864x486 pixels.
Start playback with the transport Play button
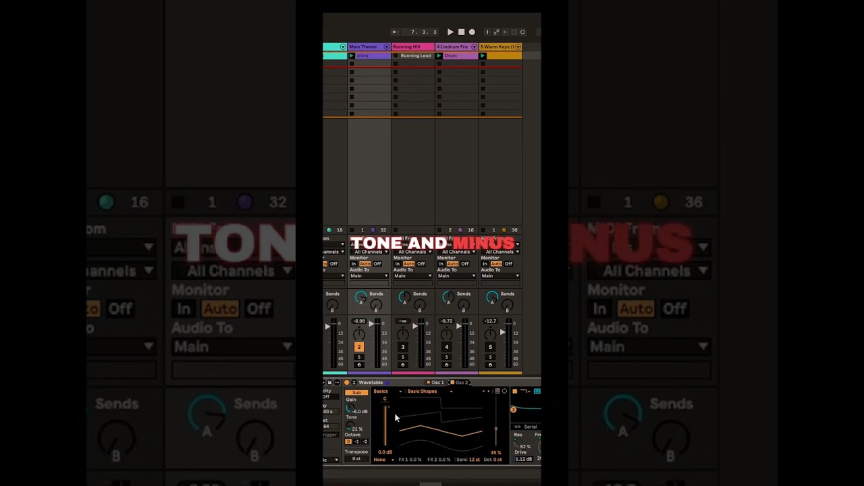(x=450, y=32)
